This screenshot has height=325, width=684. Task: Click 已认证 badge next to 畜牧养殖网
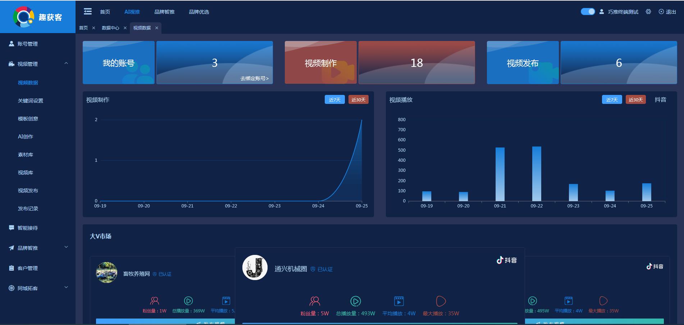(162, 274)
